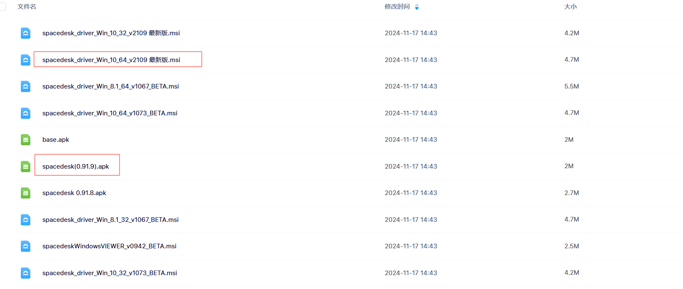
Task: Open spacedesk_driver_Win_8.1_32_v1067_BETA.msi
Action: coord(110,220)
